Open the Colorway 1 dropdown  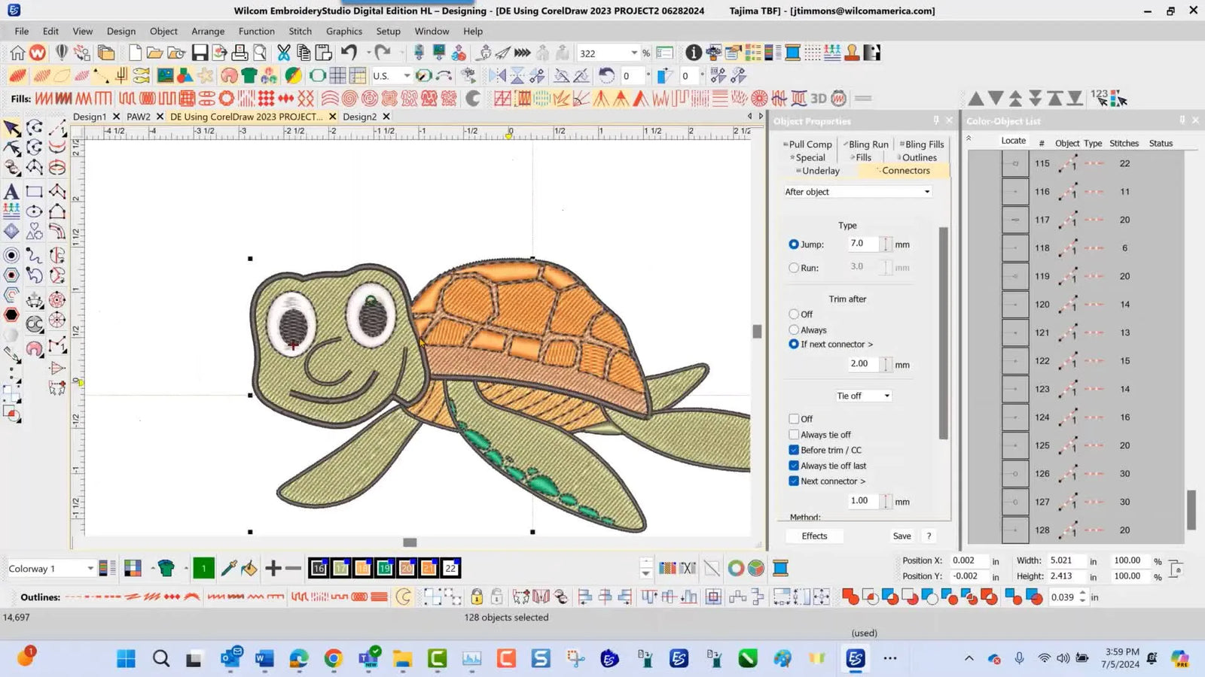pyautogui.click(x=51, y=569)
